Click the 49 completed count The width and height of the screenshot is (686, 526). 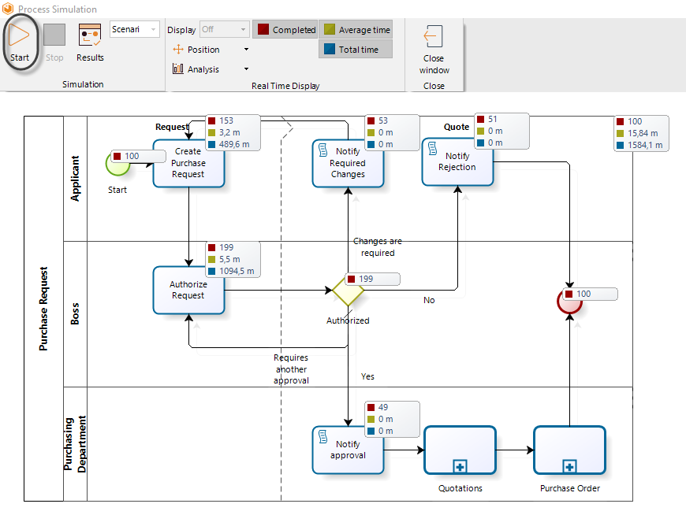383,407
